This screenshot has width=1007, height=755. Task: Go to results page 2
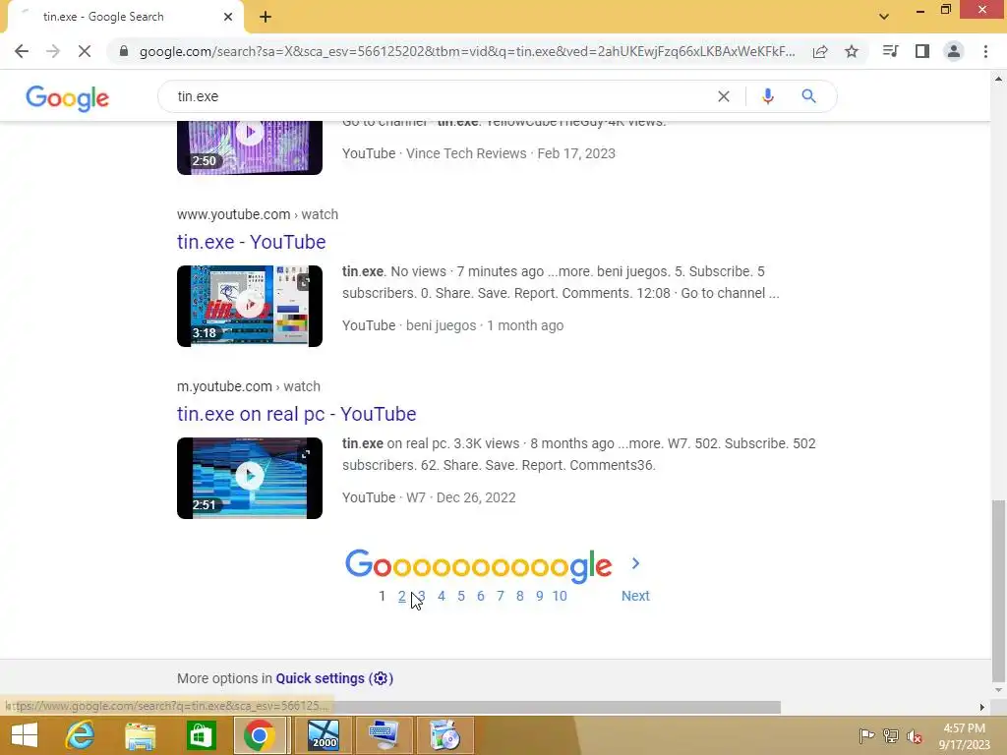(x=401, y=596)
